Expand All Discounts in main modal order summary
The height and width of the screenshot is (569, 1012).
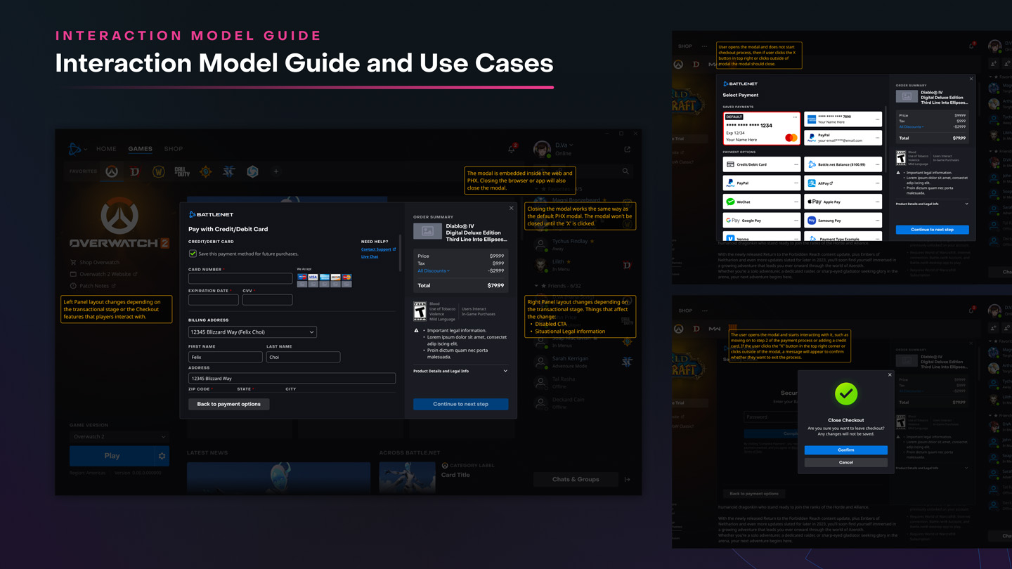[x=434, y=270]
